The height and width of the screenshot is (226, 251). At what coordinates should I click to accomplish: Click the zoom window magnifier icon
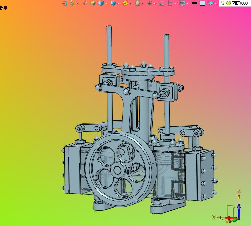[x=137, y=3]
